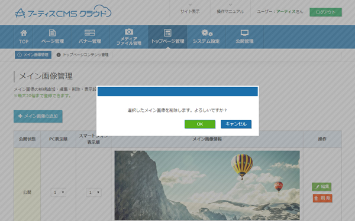Open システム設定 gears icon menu
Screen dimensions: 355x221
pyautogui.click(x=206, y=37)
